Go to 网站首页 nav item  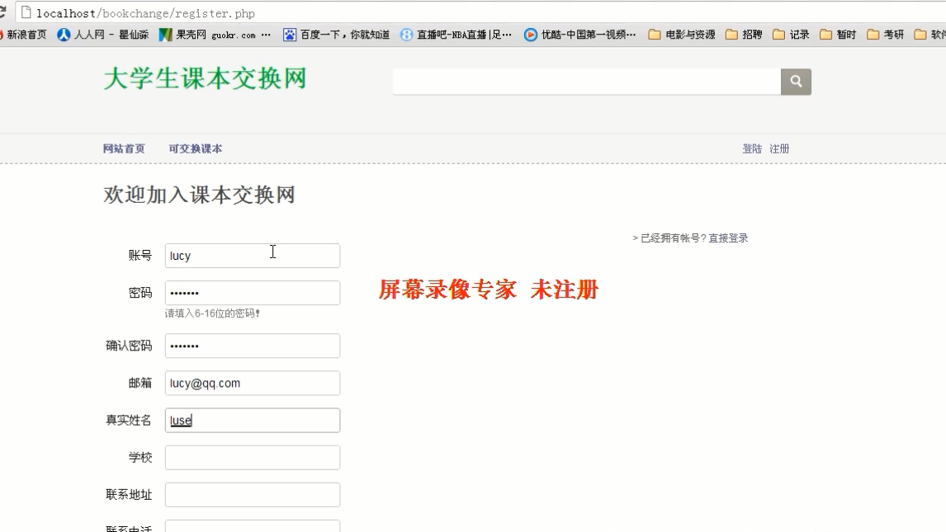[x=124, y=148]
